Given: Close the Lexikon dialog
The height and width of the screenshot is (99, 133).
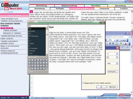Looking at the screenshot, I should tap(103, 22).
